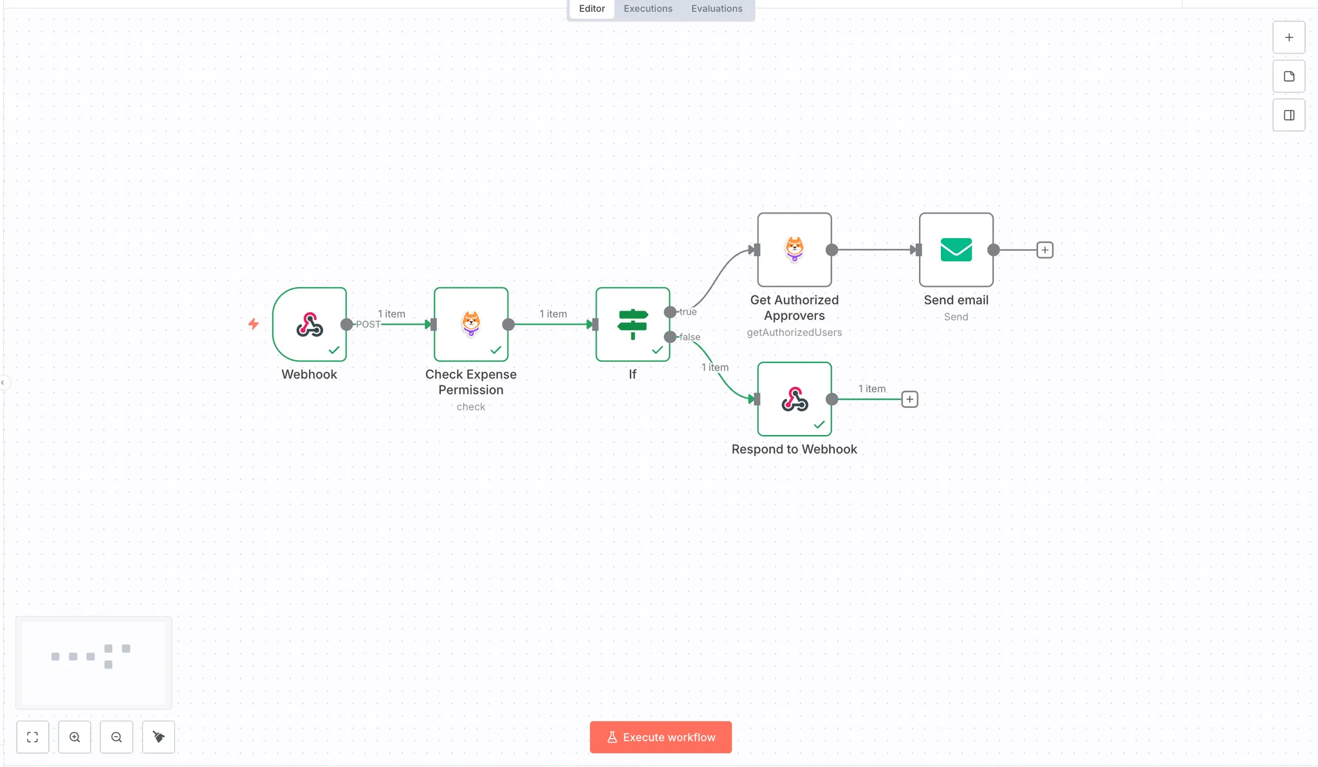Click the Webhook trigger node icon
Image resolution: width=1318 pixels, height=767 pixels.
point(310,324)
